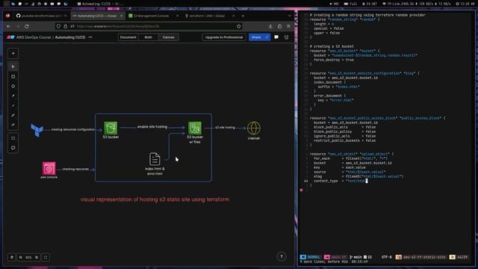Select the line tool in canvas toolbar

[13, 106]
